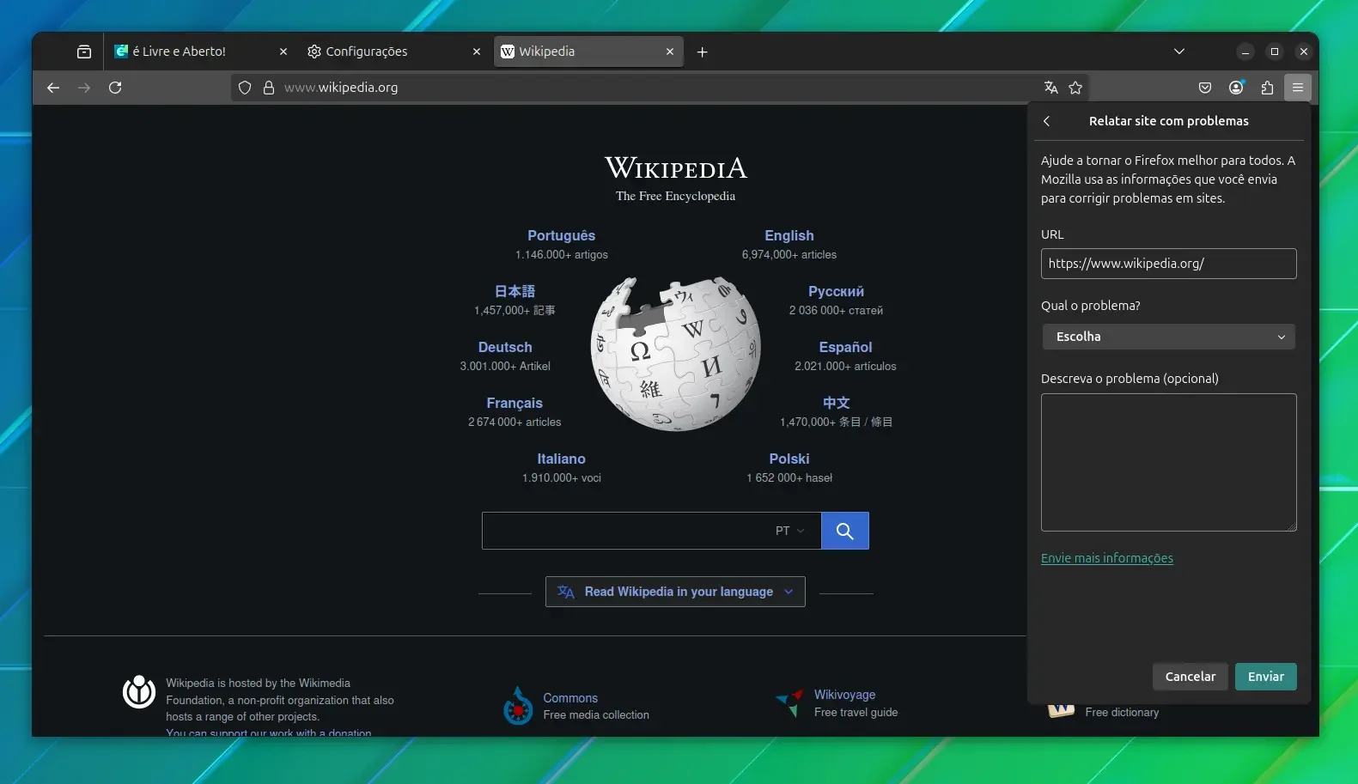
Task: Open the 中文 Wikipedia link
Action: pos(836,403)
